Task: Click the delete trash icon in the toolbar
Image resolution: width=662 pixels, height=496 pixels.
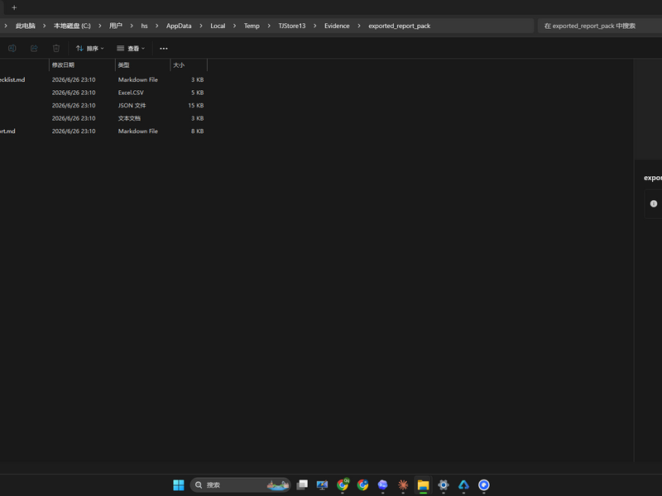Action: click(x=56, y=49)
